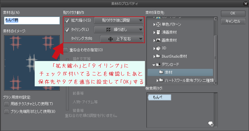Enable ブラシ先端形状として使用(B) checkbox

pyautogui.click(x=7, y=112)
